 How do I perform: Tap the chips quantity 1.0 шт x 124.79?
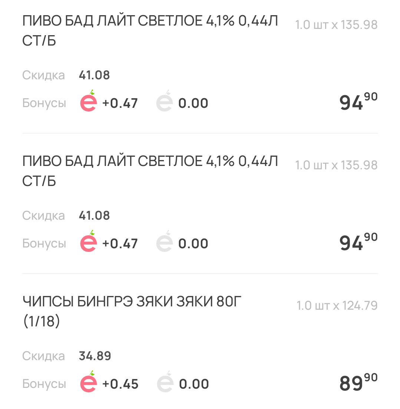tap(337, 305)
